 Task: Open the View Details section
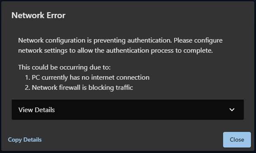(128, 110)
